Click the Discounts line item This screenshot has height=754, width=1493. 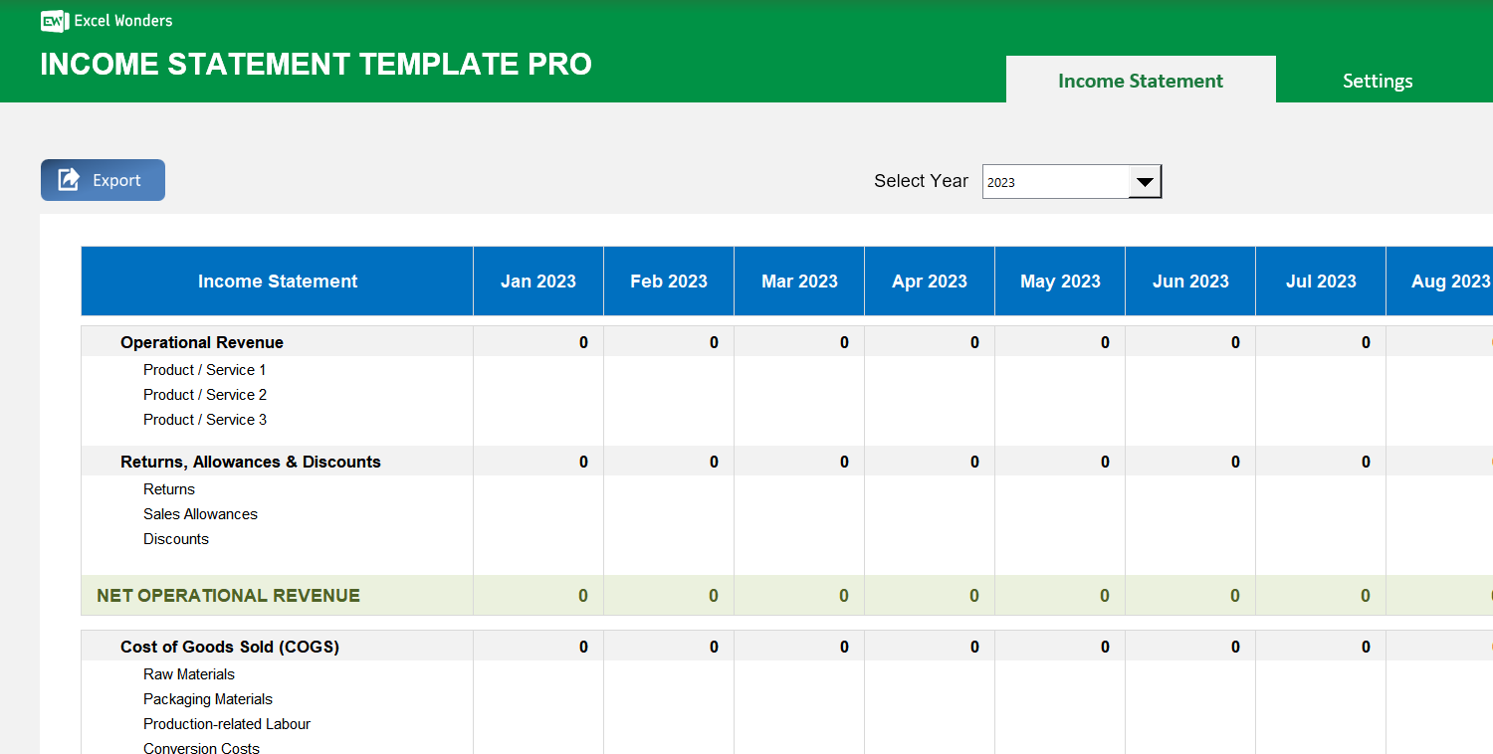pos(176,538)
